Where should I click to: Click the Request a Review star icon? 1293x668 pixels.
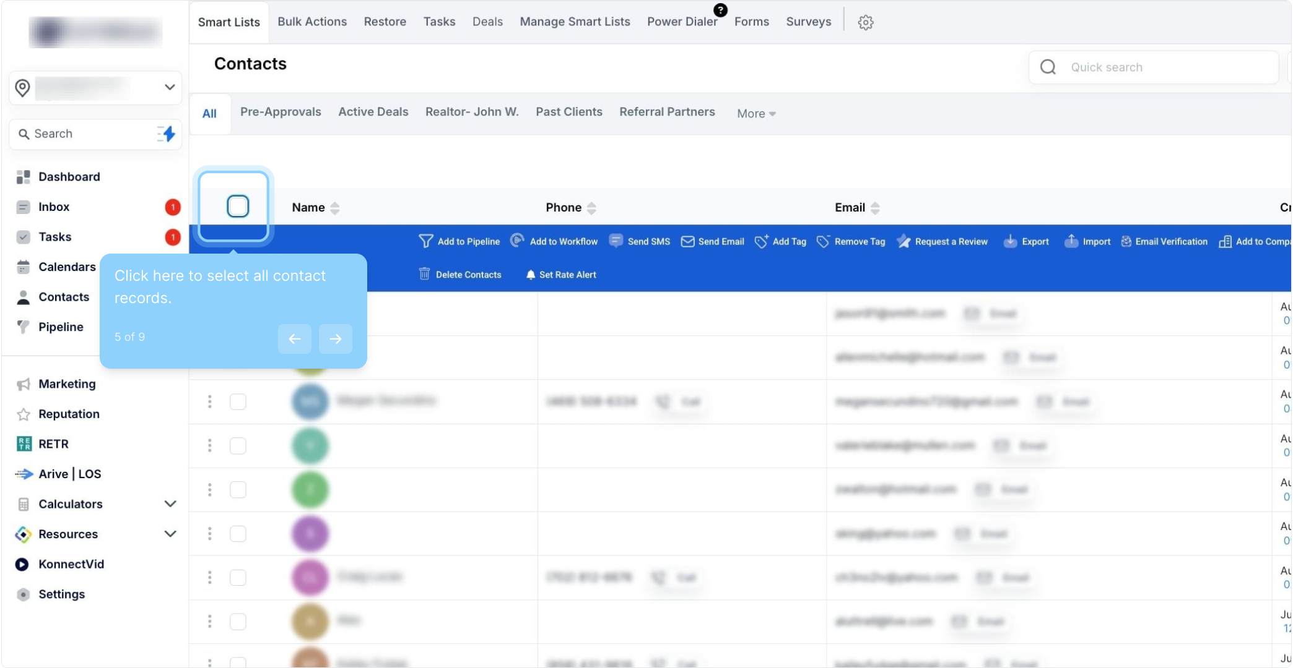(x=903, y=241)
